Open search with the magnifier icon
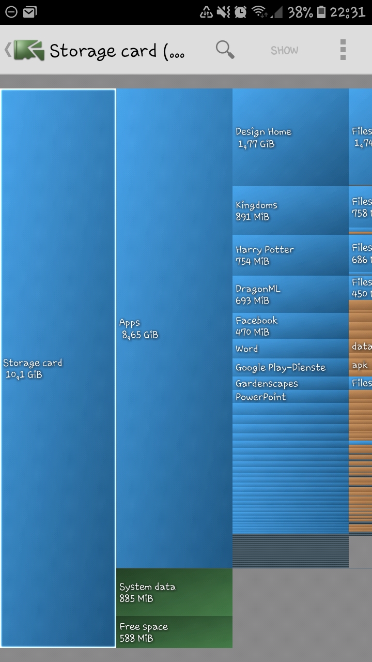 tap(225, 50)
